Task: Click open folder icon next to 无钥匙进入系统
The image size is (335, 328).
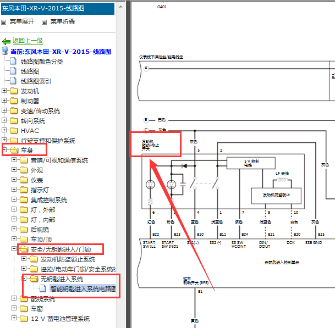Action: (x=34, y=279)
